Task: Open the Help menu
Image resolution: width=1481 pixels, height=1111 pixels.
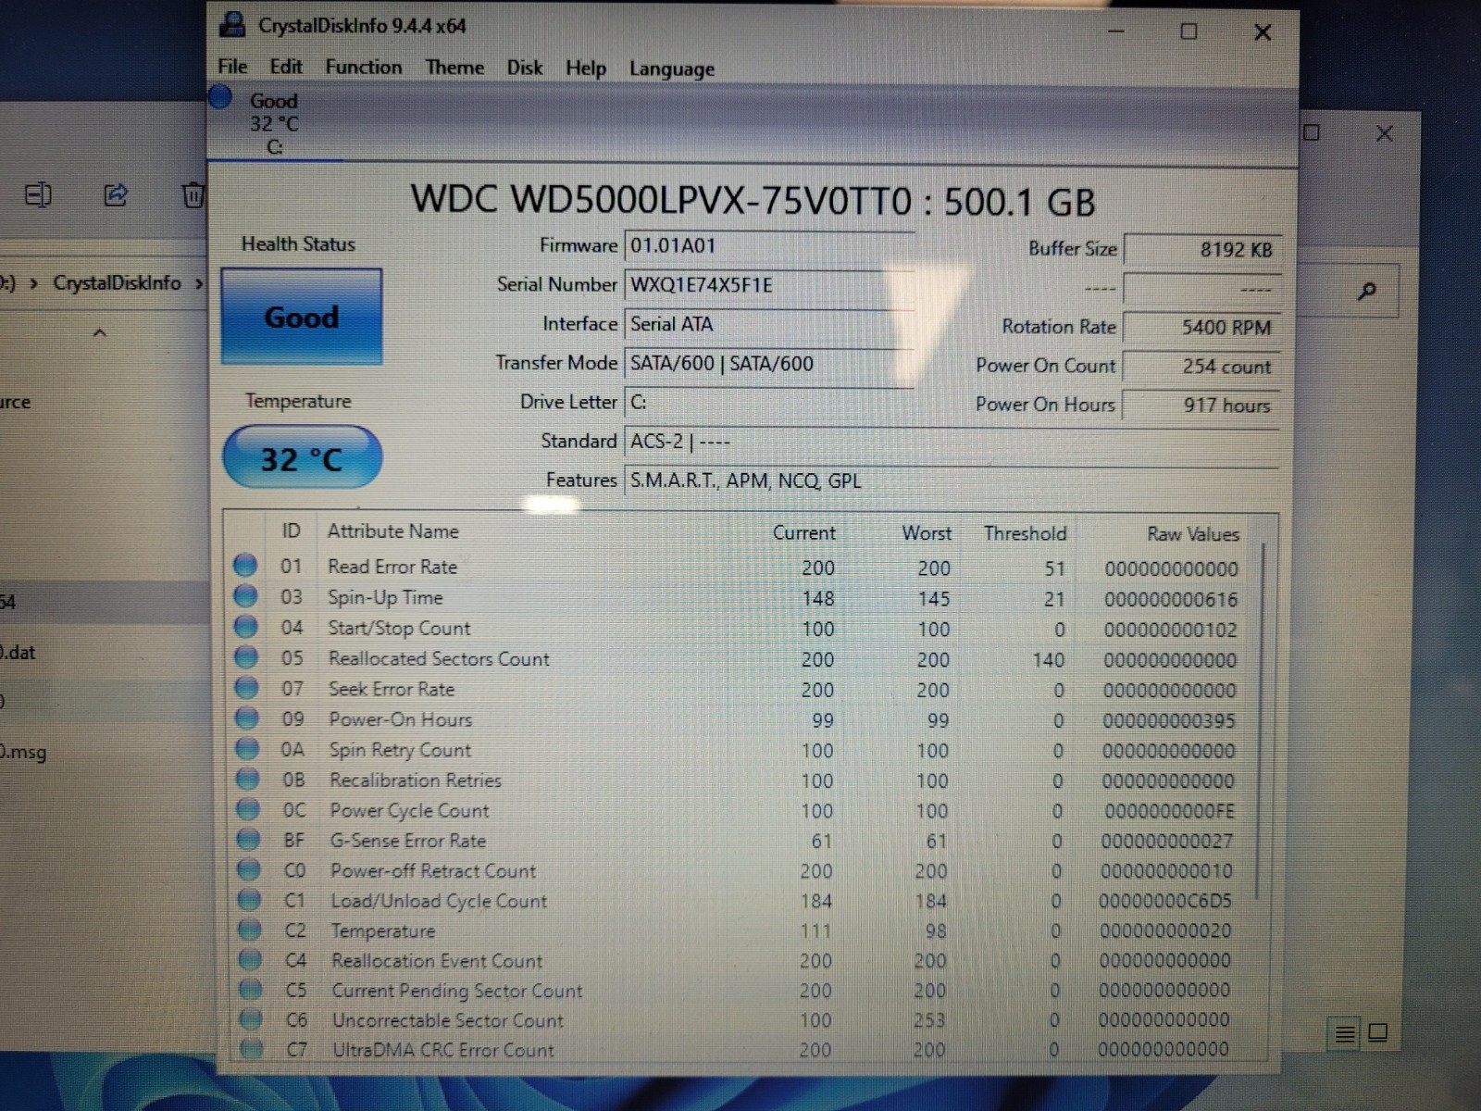Action: tap(586, 69)
